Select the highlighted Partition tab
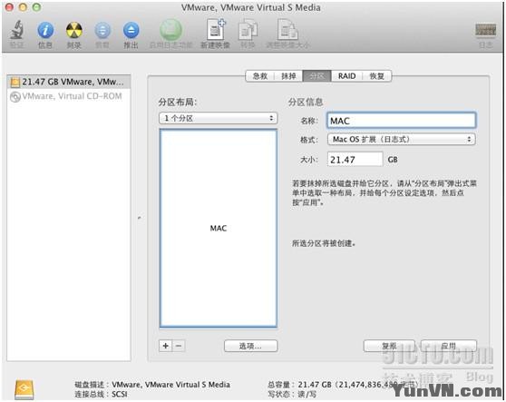Viewport: 506px width, 402px height. (316, 76)
